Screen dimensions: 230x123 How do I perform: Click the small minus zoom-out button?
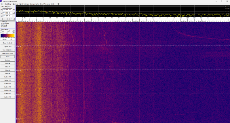[x=9, y=19]
